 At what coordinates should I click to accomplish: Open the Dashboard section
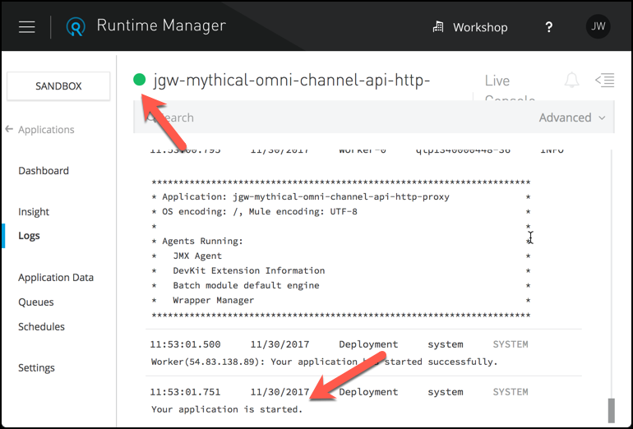[44, 171]
